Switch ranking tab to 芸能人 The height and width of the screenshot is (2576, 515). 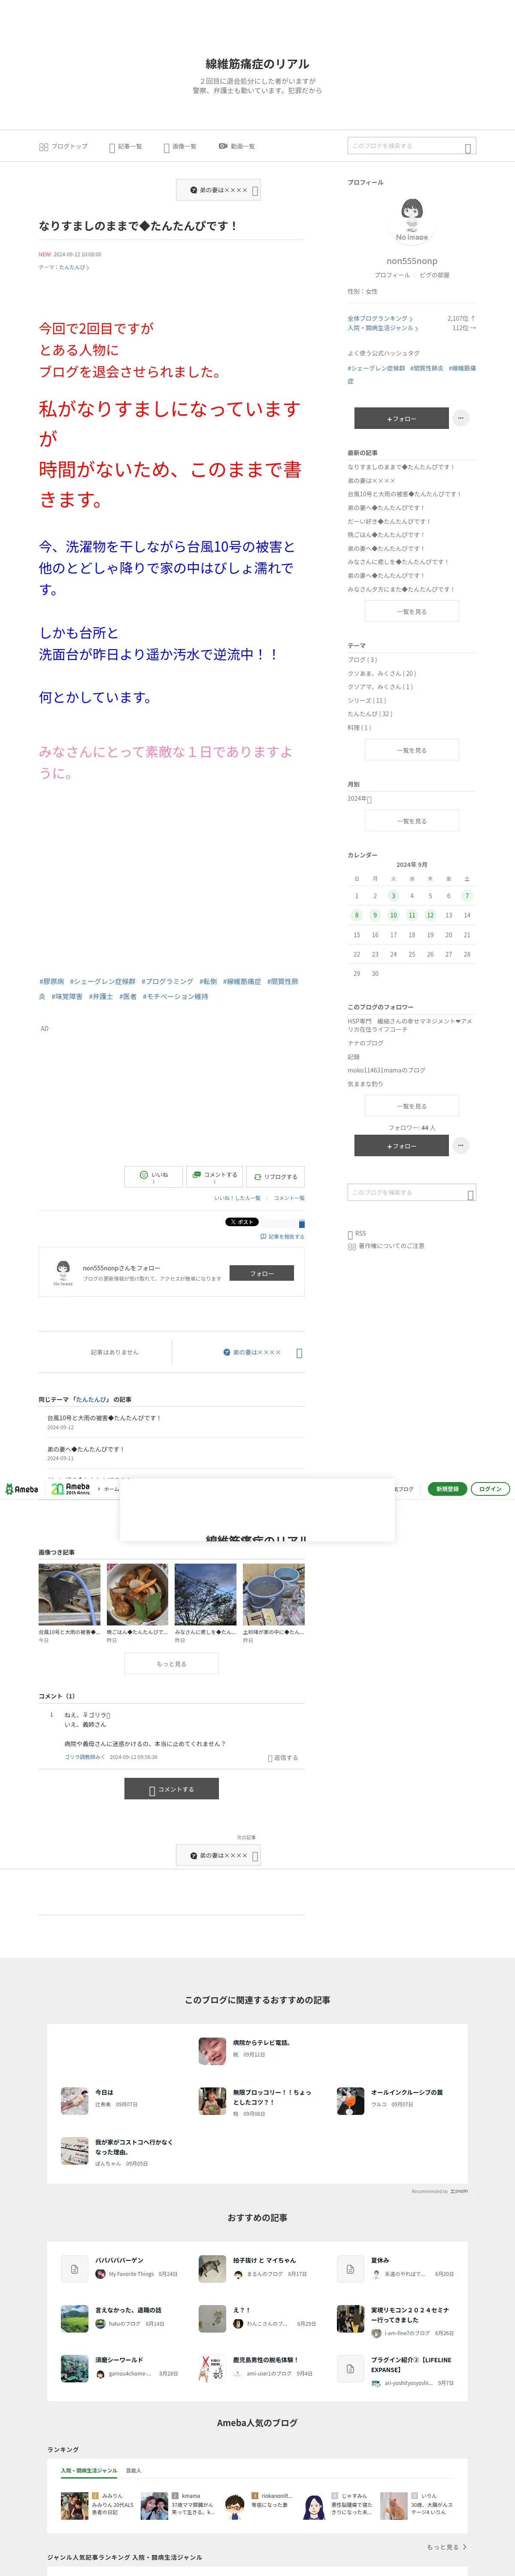click(134, 2471)
